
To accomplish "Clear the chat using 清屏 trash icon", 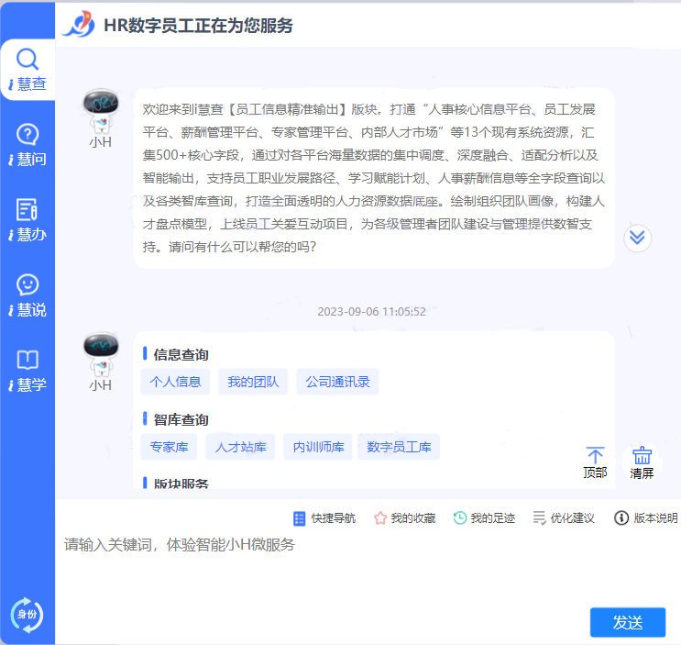I will point(642,462).
